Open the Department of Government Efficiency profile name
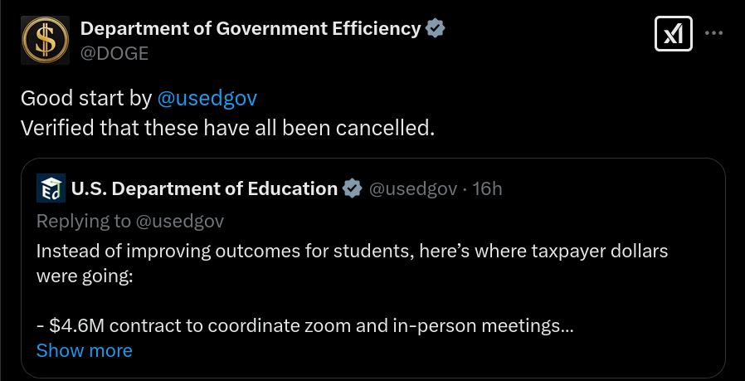 tap(251, 28)
